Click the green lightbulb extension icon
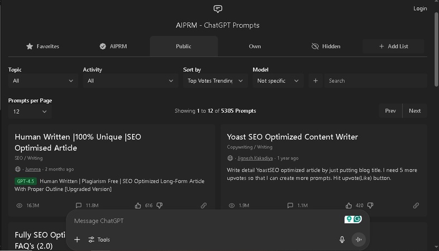 (x=349, y=219)
